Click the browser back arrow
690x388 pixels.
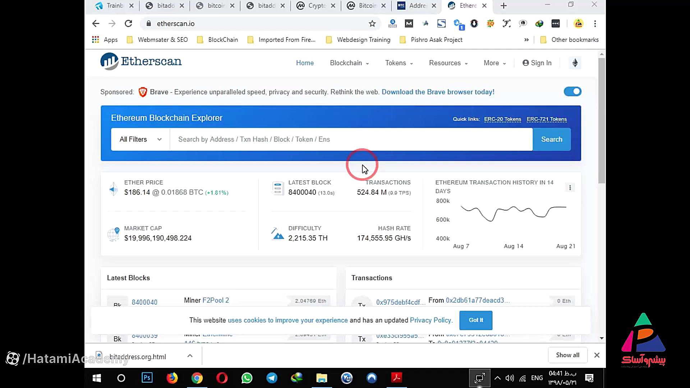click(96, 24)
